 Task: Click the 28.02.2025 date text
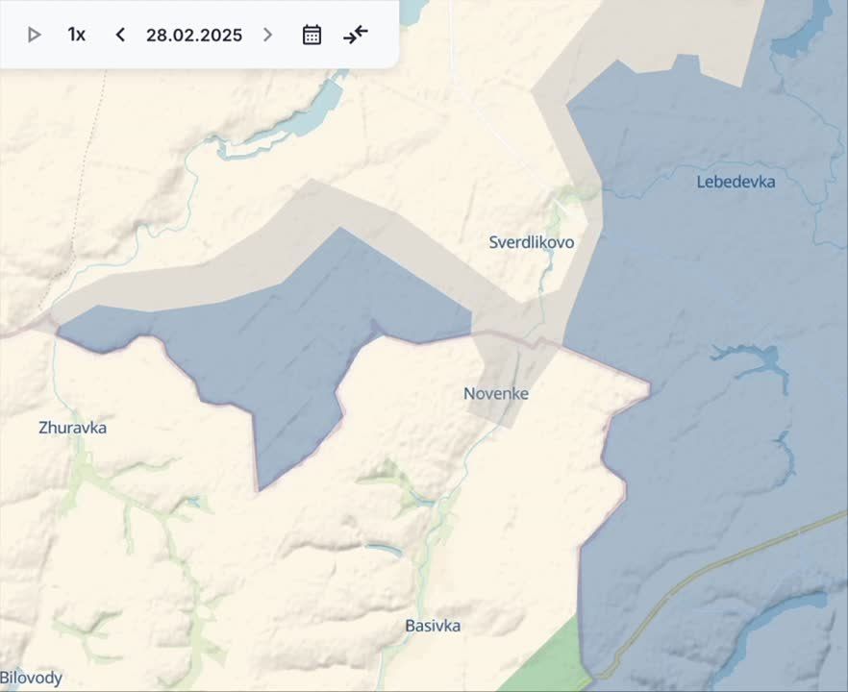coord(194,35)
